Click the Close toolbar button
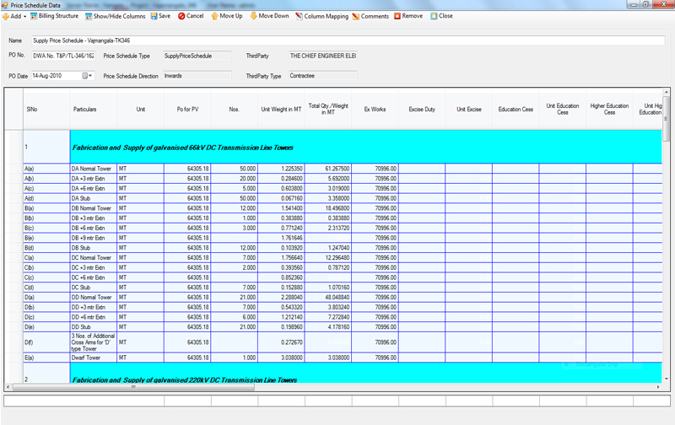 pyautogui.click(x=441, y=16)
